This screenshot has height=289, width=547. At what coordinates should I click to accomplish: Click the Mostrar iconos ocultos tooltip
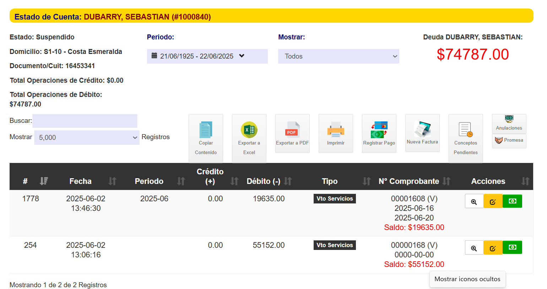pyautogui.click(x=467, y=279)
